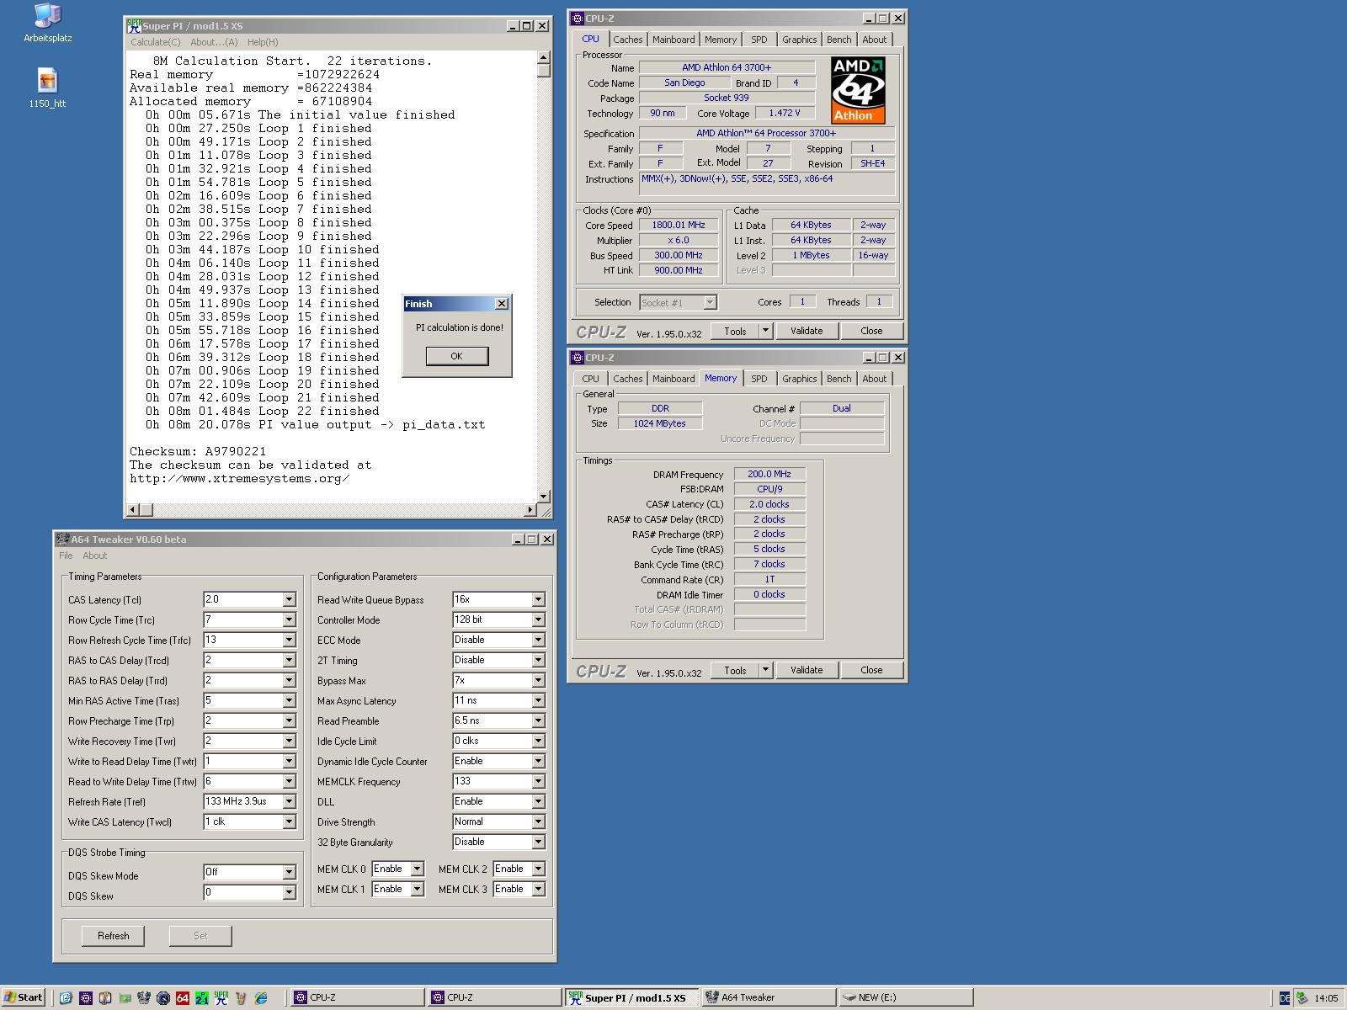Screen dimensions: 1347x1010
Task: Expand the Drive Strength dropdown
Action: (x=538, y=821)
